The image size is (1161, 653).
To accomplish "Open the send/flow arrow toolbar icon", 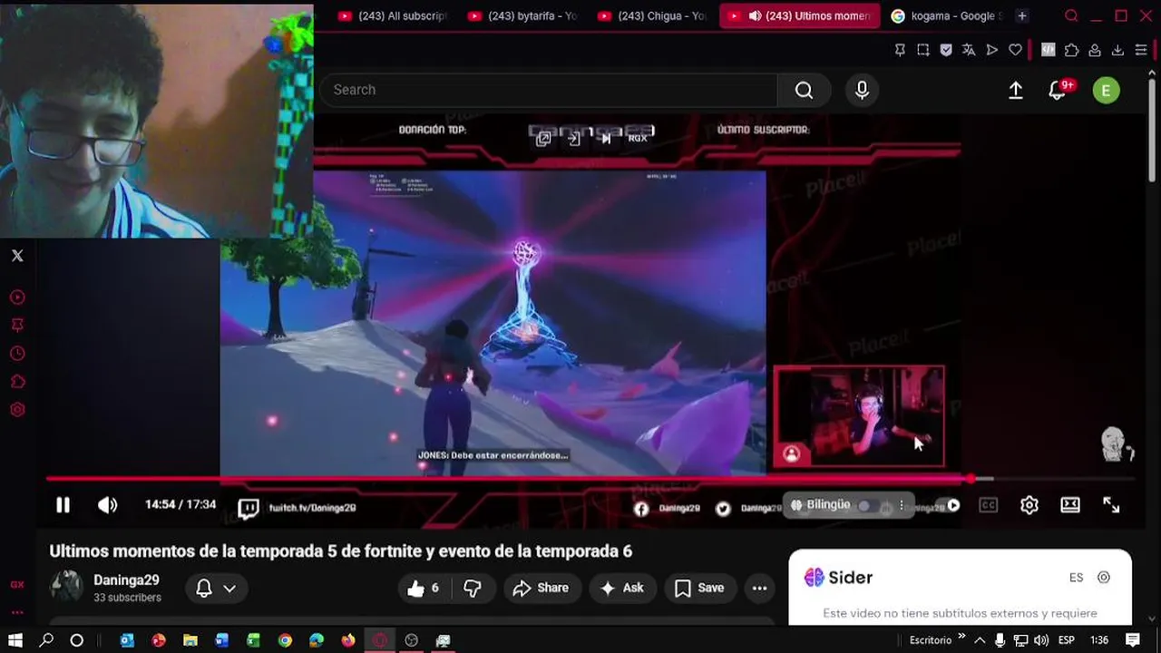I will (992, 50).
